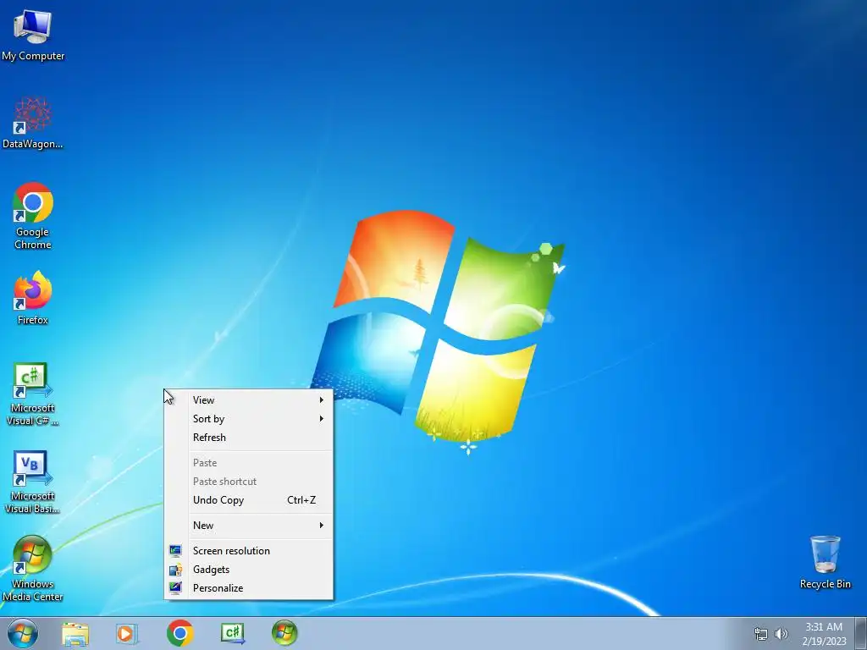Launch Google Chrome from the taskbar
867x650 pixels.
(x=179, y=633)
